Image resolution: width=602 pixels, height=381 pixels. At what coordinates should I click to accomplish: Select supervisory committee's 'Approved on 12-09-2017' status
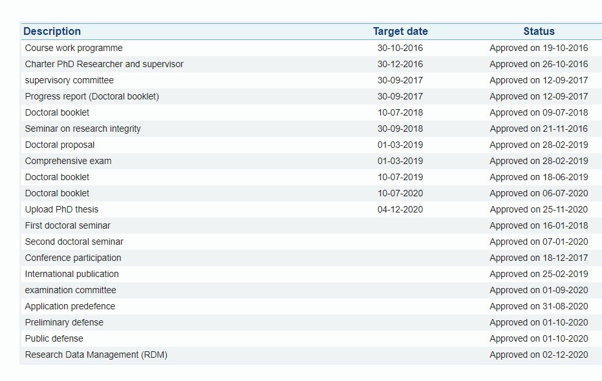(x=539, y=80)
